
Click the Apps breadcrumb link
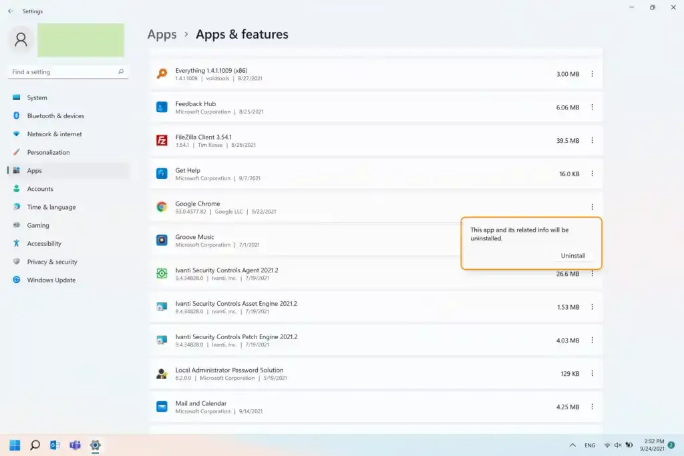162,34
